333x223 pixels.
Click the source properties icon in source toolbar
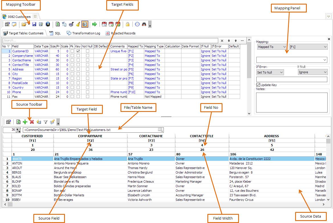8,122
